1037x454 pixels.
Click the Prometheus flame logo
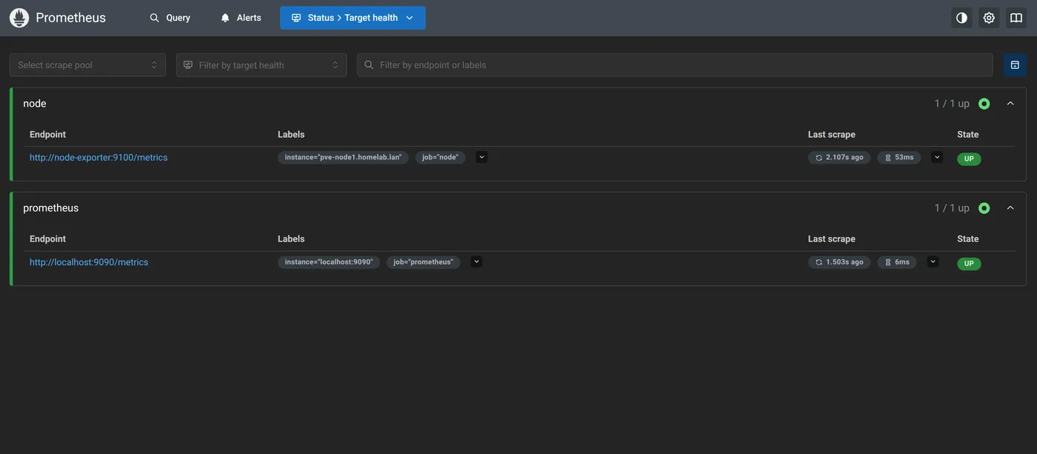point(19,18)
